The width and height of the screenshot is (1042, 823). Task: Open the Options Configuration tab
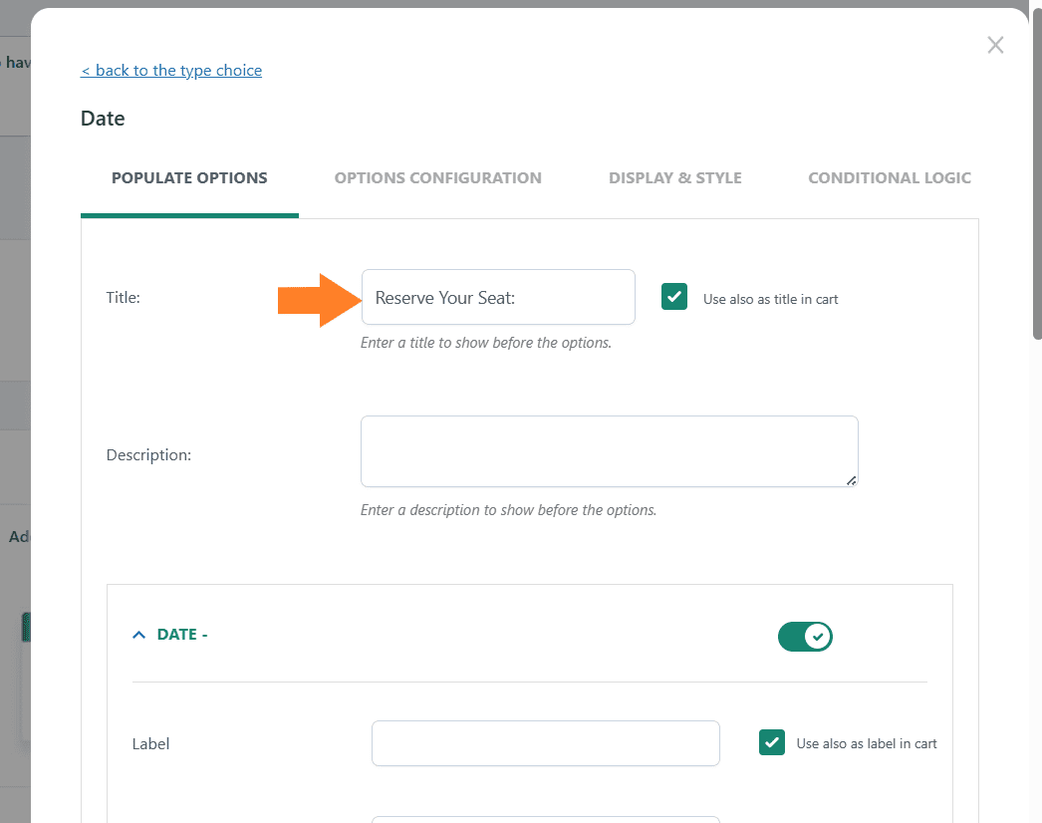pyautogui.click(x=438, y=178)
